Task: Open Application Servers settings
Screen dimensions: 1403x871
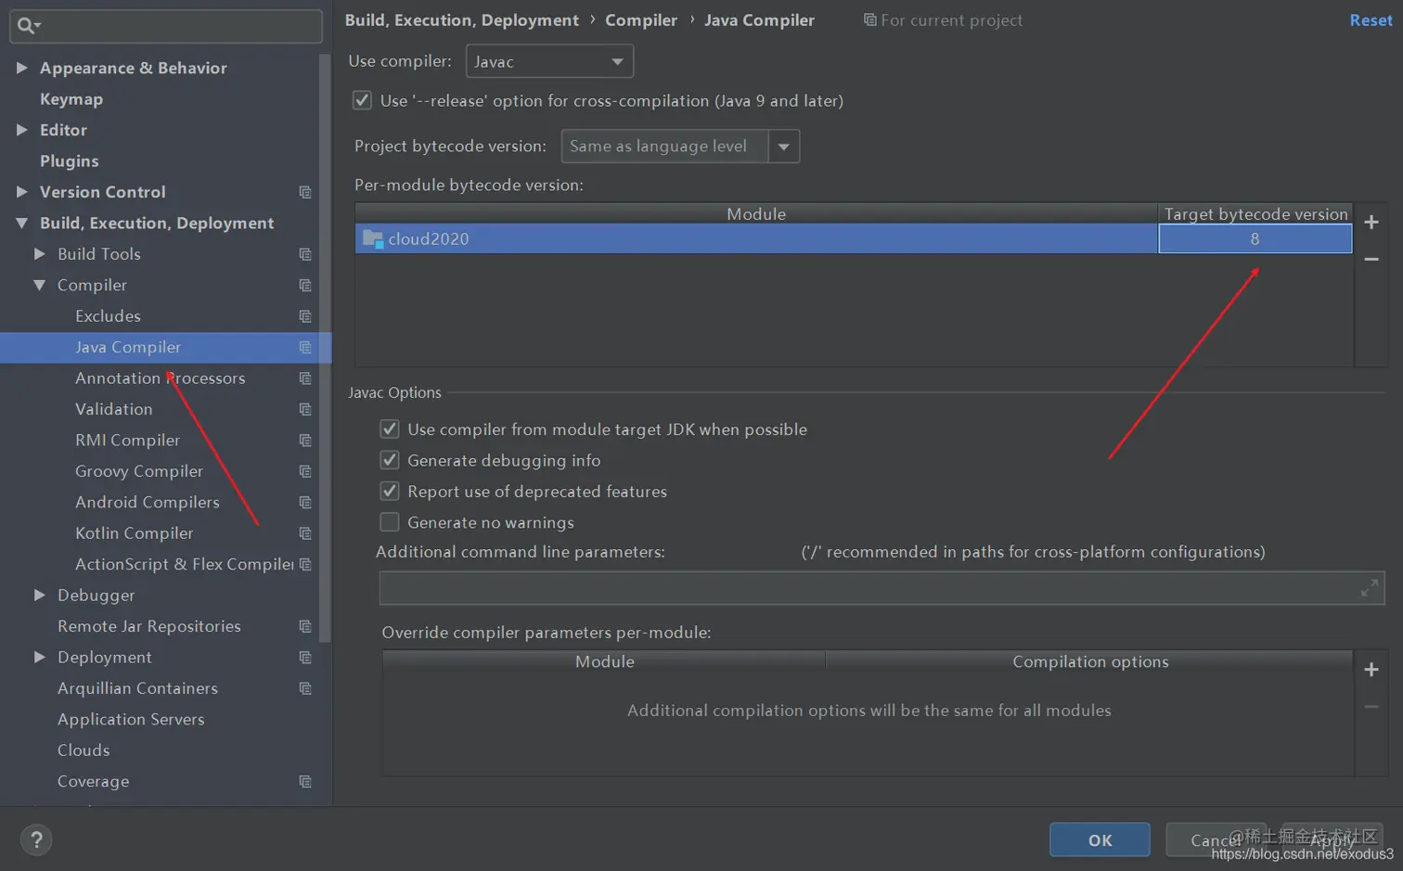Action: [131, 719]
